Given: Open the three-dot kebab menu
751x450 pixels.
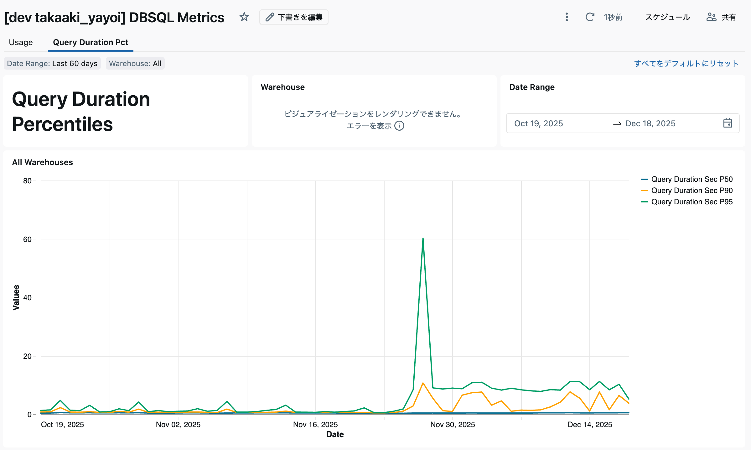Looking at the screenshot, I should tap(567, 17).
